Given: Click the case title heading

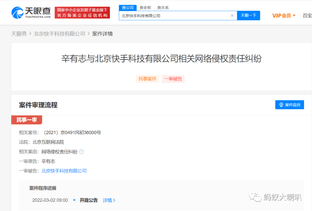Looking at the screenshot, I should coord(161,58).
